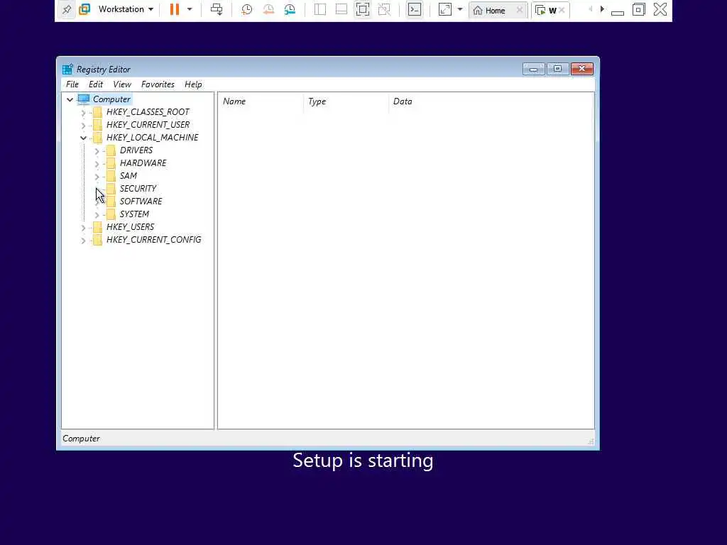Screen dimensions: 727x545
Task: Open the Workstation dropdown menu
Action: click(126, 9)
